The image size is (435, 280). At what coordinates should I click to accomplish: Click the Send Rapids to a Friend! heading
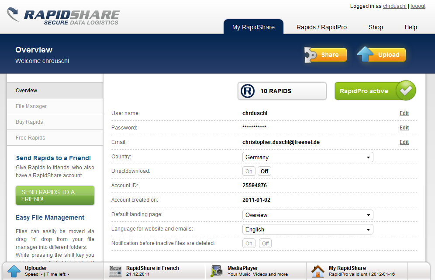53,158
